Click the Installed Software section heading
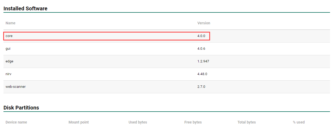The image size is (334, 128). [25, 8]
